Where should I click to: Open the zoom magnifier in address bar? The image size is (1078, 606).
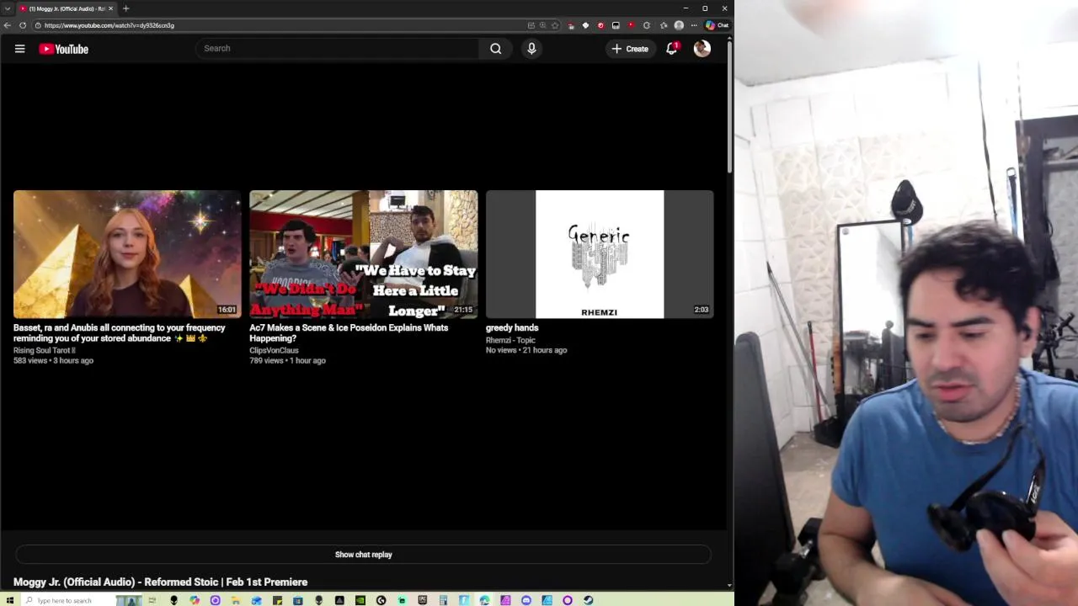(543, 25)
